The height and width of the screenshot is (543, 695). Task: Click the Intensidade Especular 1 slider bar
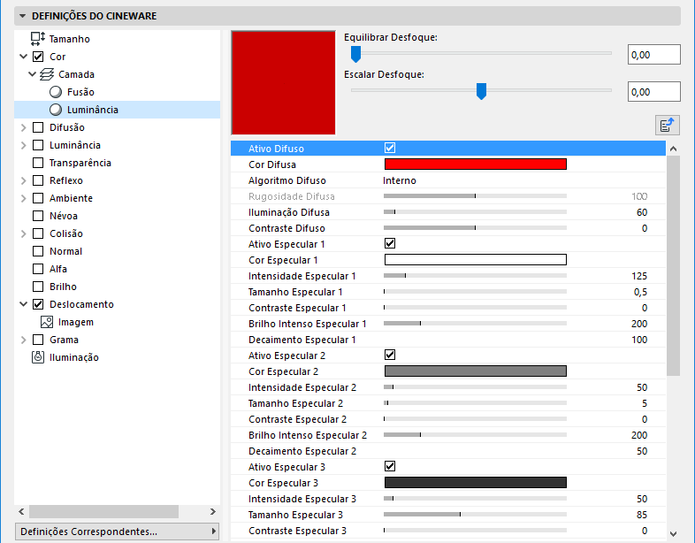(x=475, y=276)
